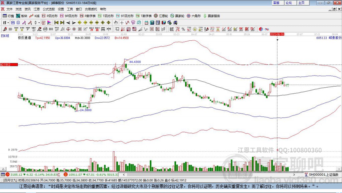Image resolution: width=342 pixels, height=193 pixels.
Task: Open the 板块 sector view
Action: click(22, 16)
